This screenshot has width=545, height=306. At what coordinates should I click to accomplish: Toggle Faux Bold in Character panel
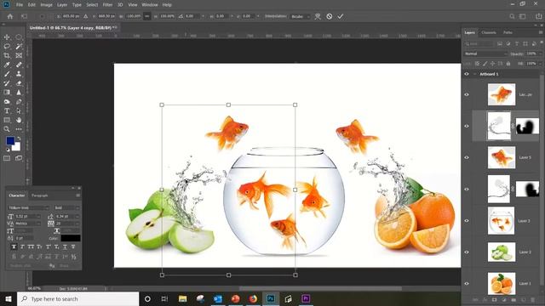[x=14, y=247]
